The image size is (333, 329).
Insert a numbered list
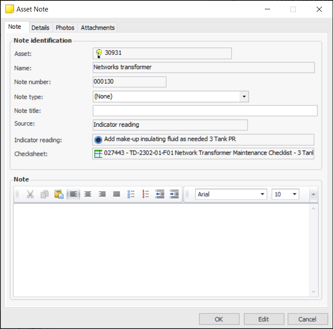[x=145, y=194]
